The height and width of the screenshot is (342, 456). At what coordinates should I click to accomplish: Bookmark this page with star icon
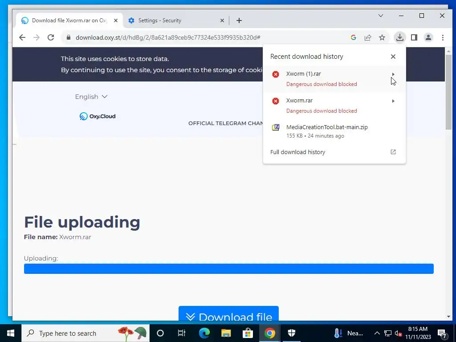[382, 37]
